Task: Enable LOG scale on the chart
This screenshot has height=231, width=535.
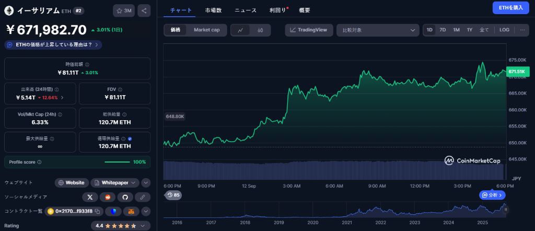Action: 504,30
